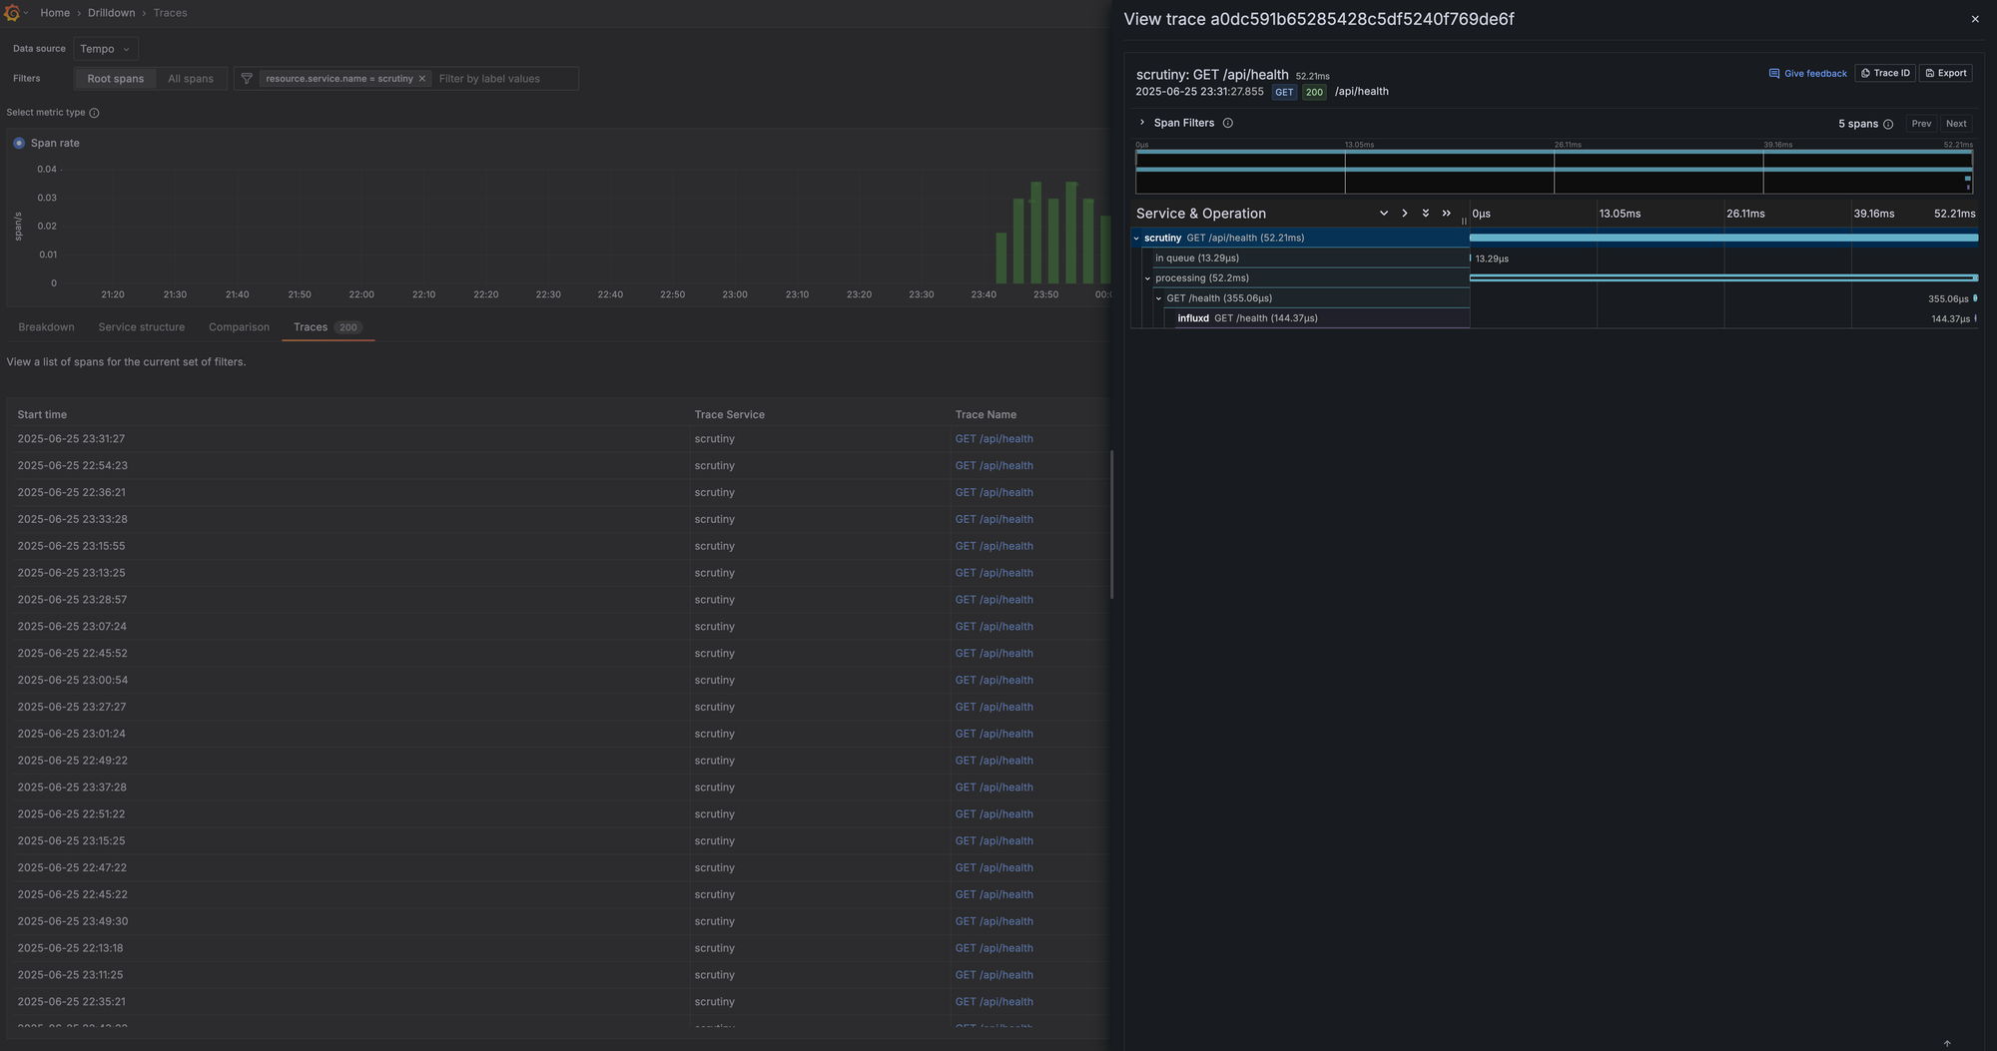
Task: Click the Trace Name column header
Action: (986, 415)
